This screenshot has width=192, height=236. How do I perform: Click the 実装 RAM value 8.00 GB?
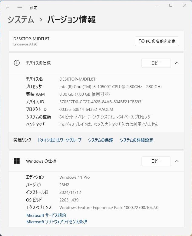84,94
